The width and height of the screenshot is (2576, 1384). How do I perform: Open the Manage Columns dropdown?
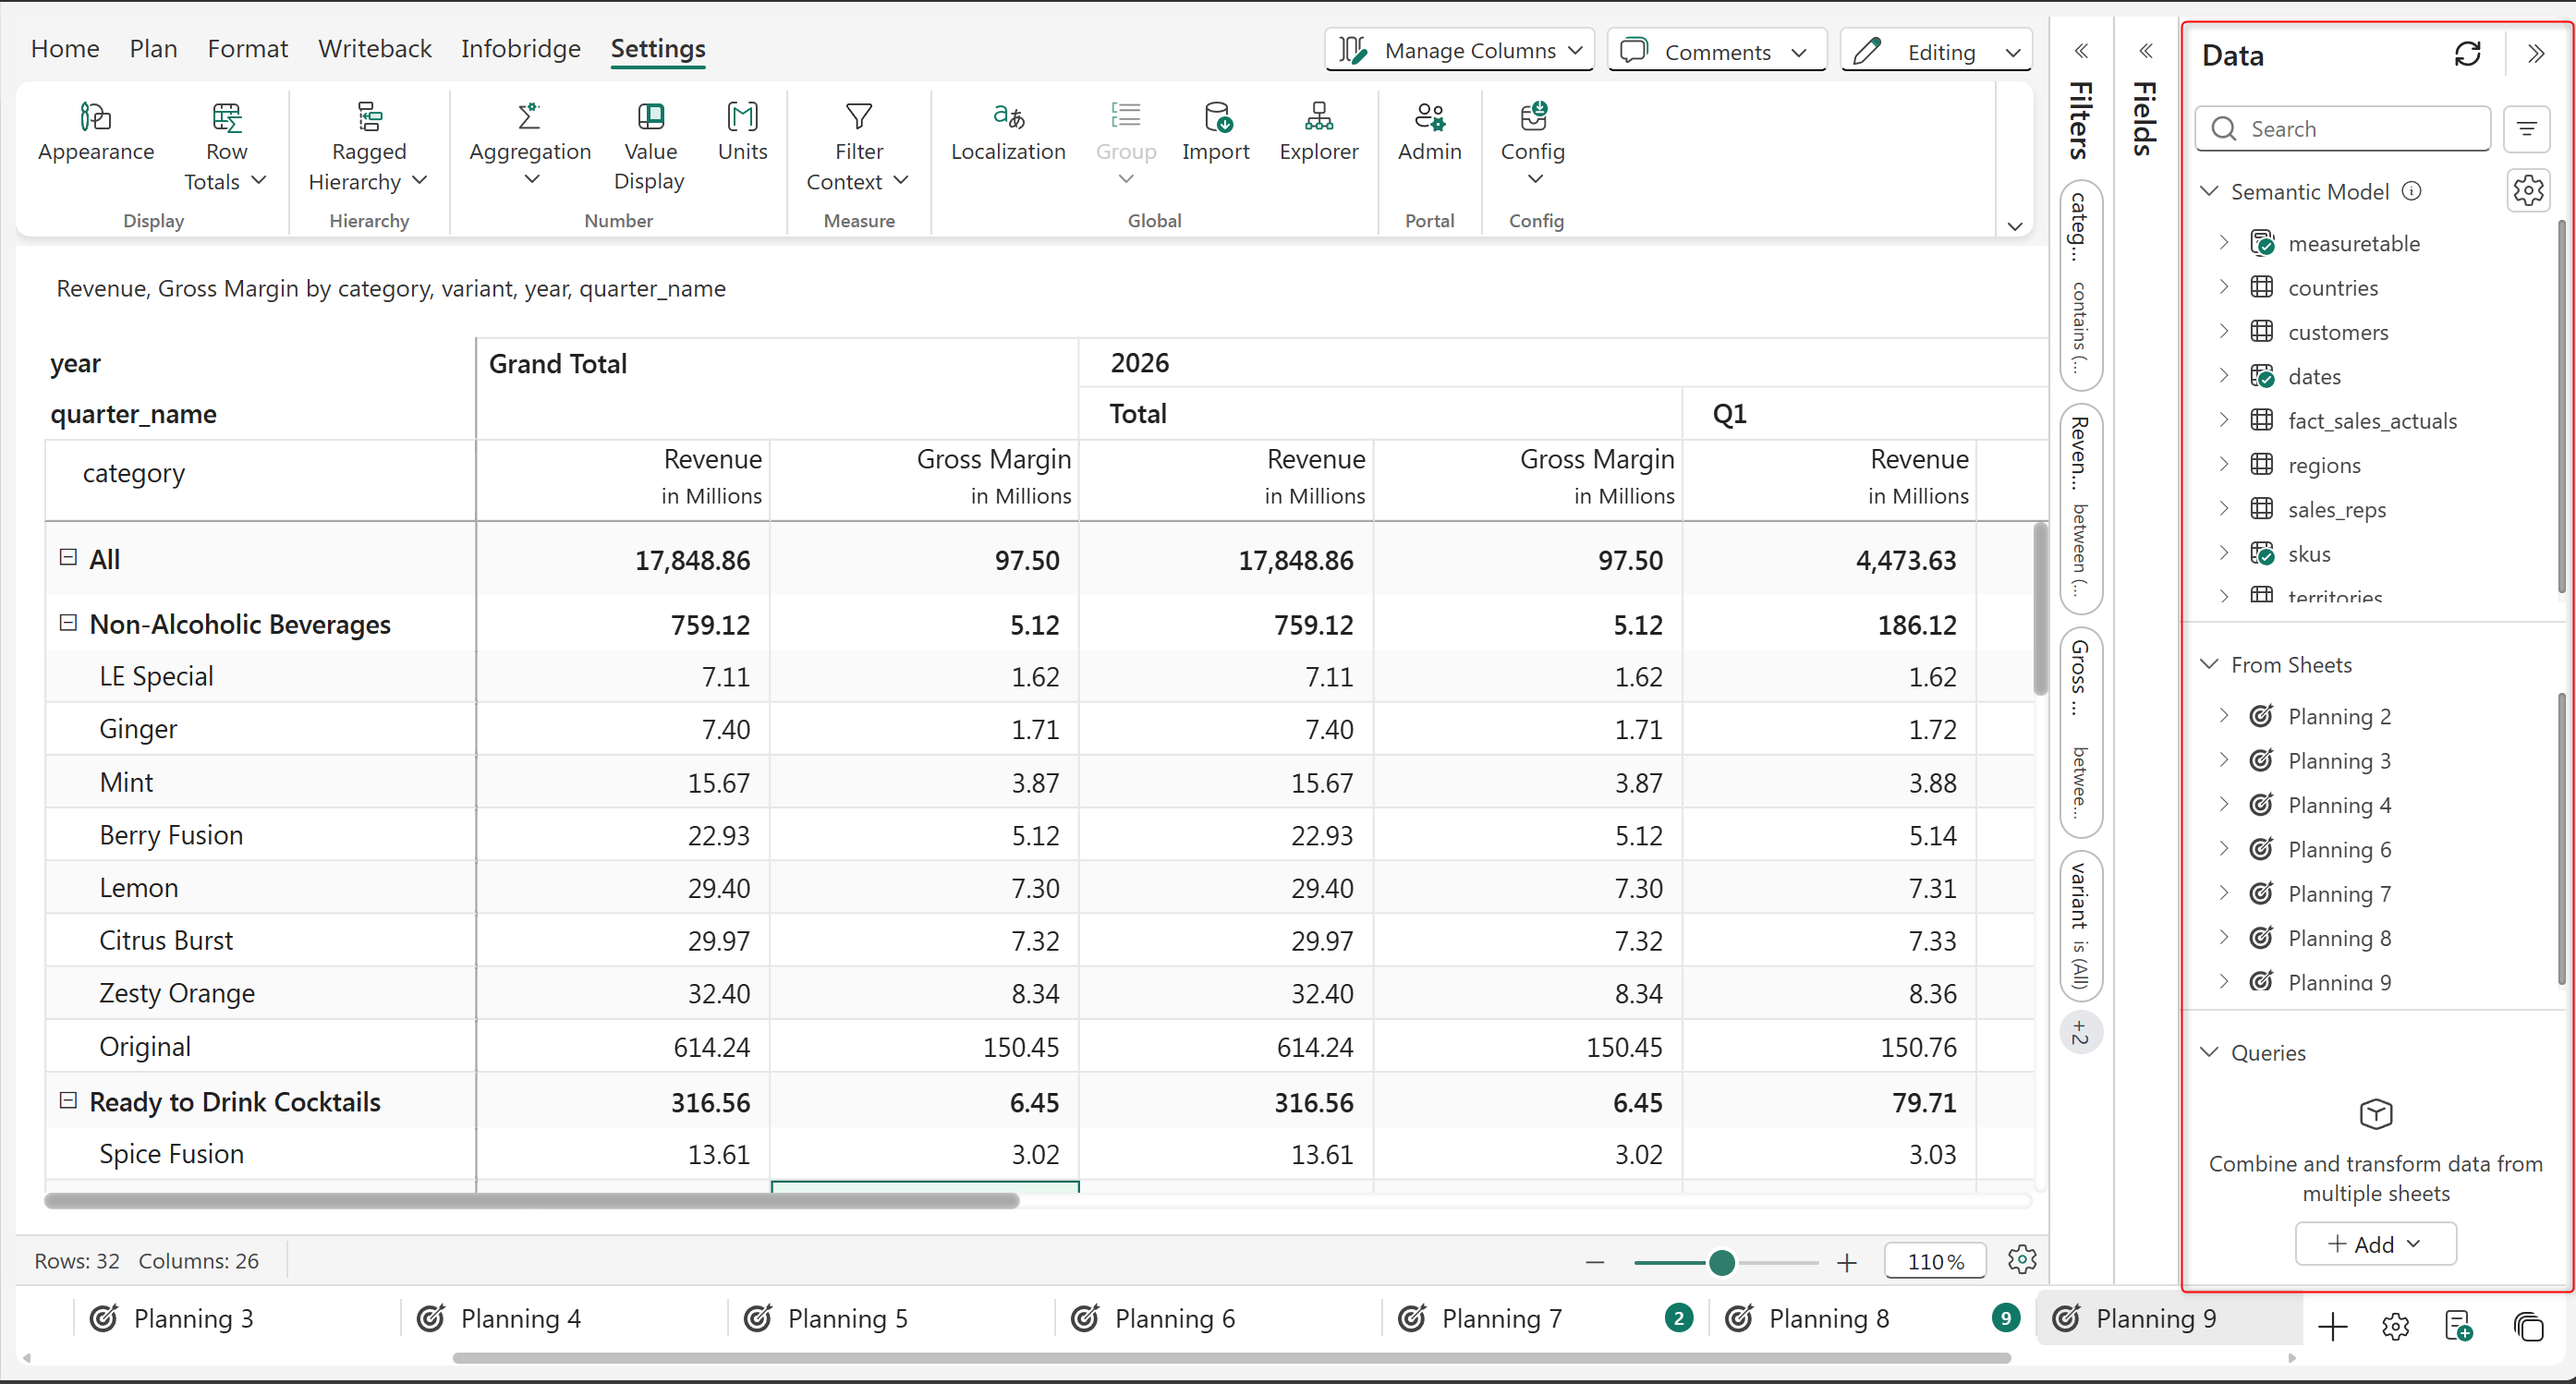click(x=1459, y=50)
